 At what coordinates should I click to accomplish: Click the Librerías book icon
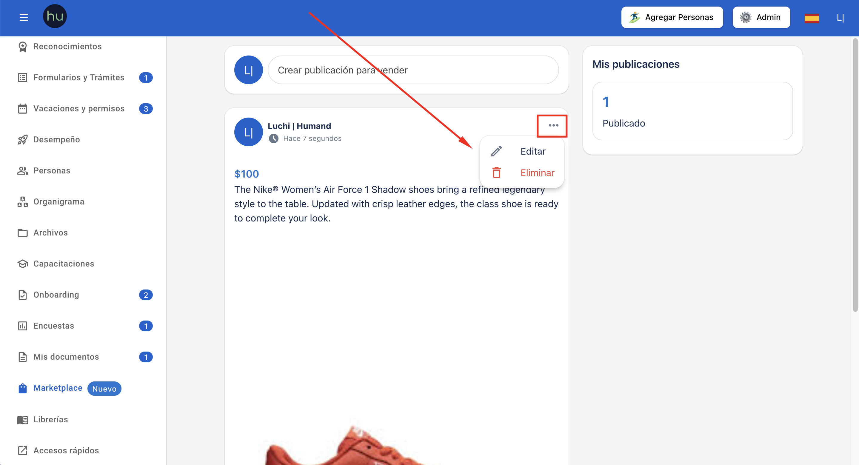point(22,419)
